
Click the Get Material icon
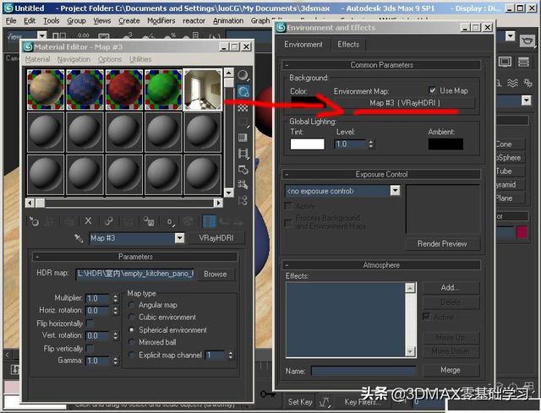(x=34, y=221)
